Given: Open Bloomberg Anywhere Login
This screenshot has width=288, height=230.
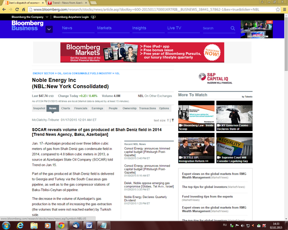Looking at the screenshot, I should pyautogui.click(x=74, y=17).
